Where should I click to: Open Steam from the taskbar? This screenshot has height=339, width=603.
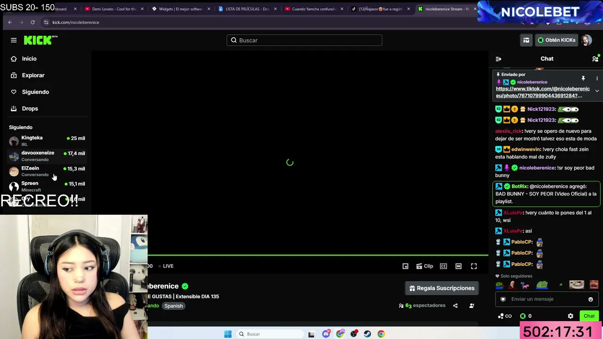(367, 334)
